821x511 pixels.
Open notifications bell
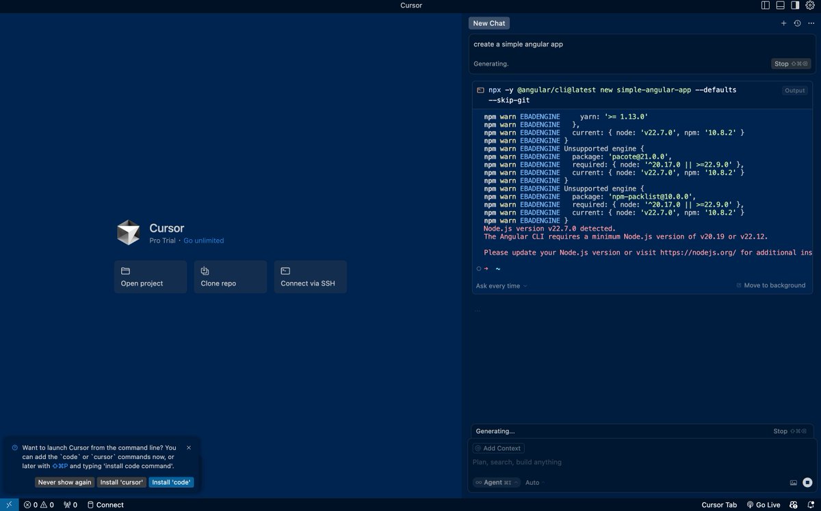[810, 505]
